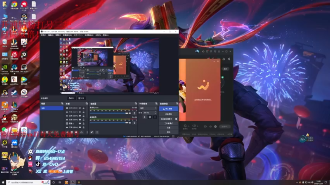This screenshot has width=330, height=185.
Task: Toggle lock on the video capture source
Action: click(84, 108)
